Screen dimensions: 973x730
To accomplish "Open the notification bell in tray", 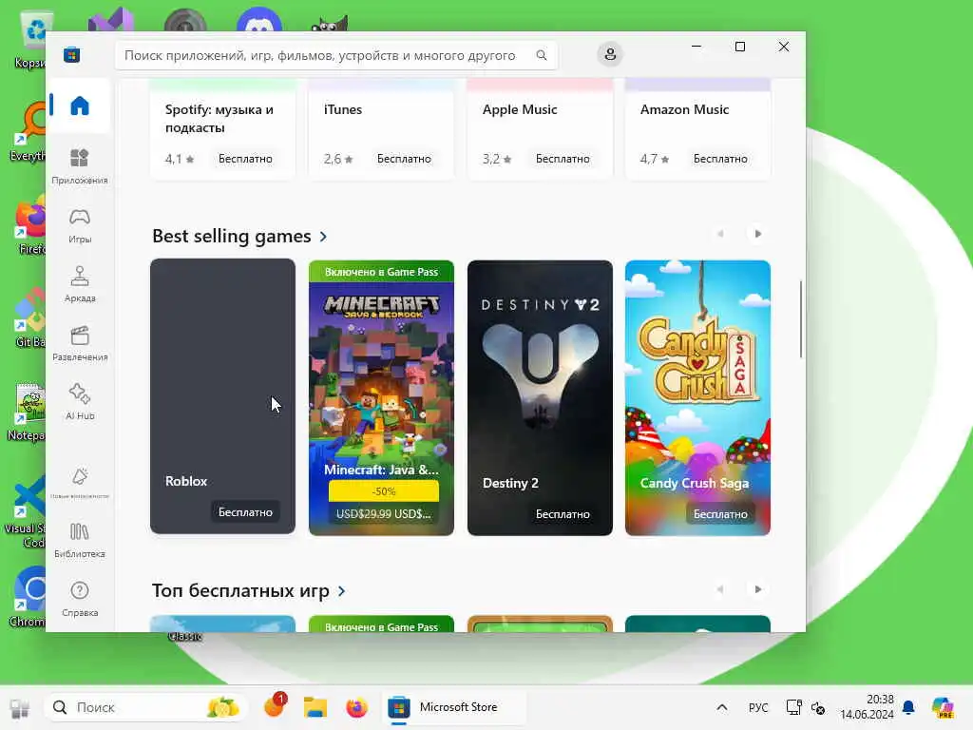I will (908, 707).
